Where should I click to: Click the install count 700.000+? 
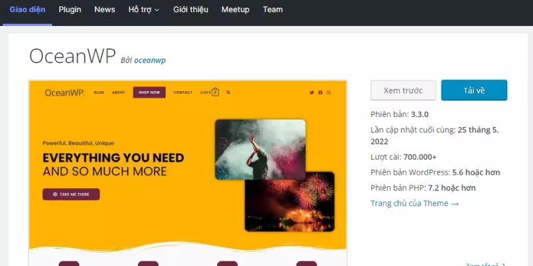tap(420, 157)
